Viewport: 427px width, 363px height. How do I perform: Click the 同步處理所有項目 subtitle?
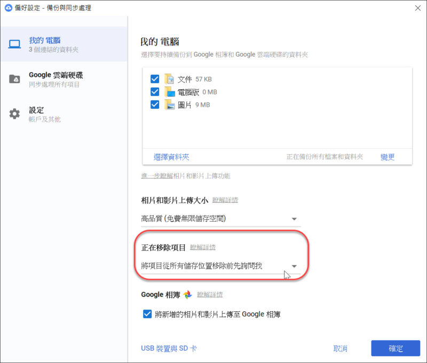[54, 84]
